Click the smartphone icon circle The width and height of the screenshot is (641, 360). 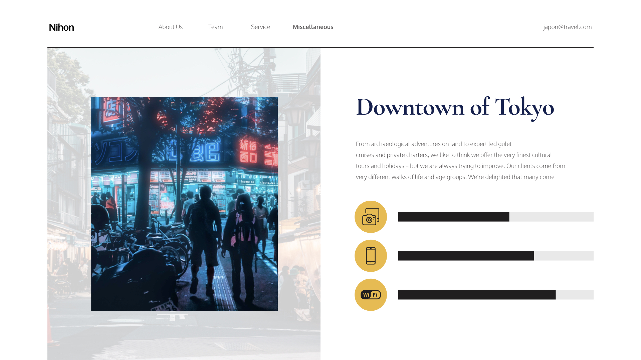tap(371, 256)
